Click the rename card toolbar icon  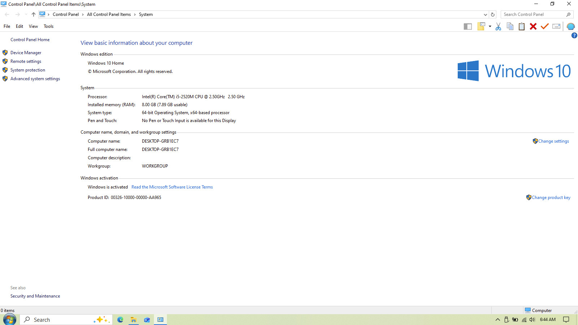tap(556, 26)
